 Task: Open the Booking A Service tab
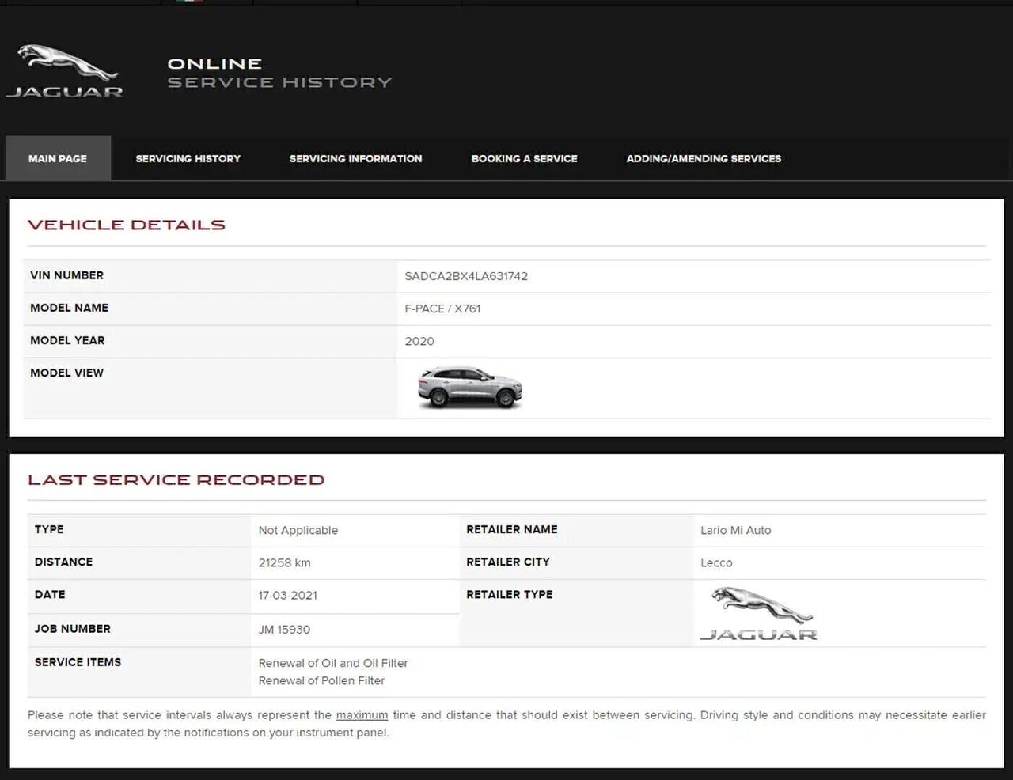click(524, 158)
